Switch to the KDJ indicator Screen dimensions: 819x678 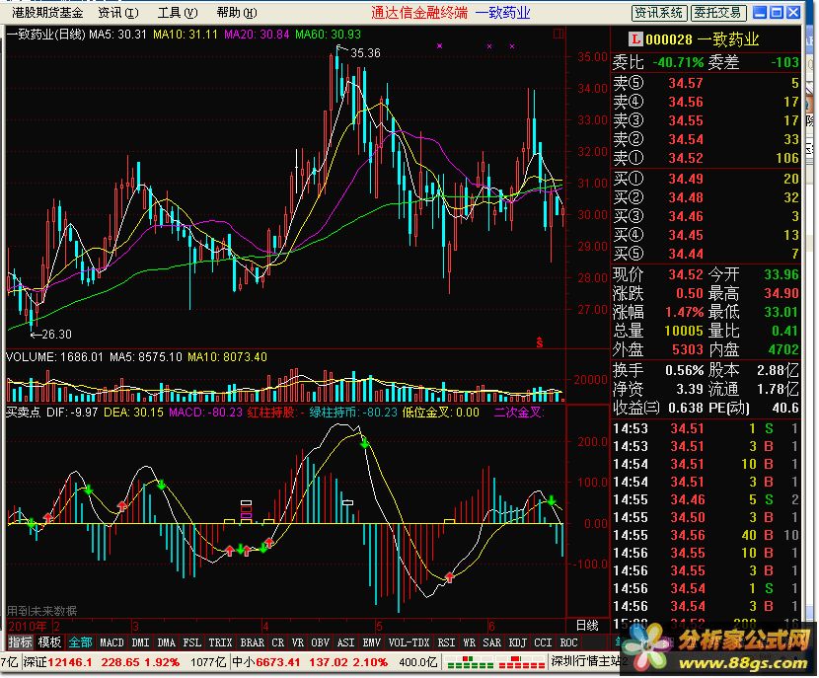click(518, 642)
